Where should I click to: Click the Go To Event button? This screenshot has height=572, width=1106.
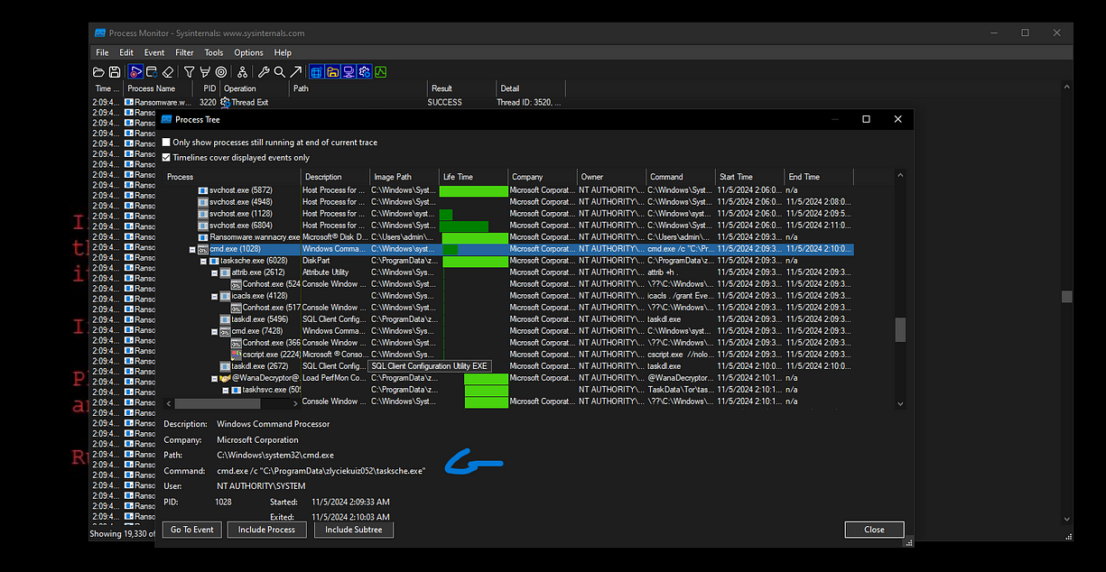point(191,530)
